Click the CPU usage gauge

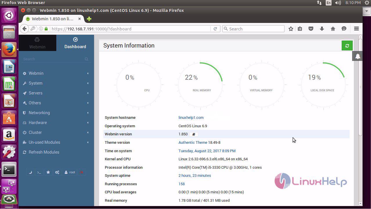139,85
